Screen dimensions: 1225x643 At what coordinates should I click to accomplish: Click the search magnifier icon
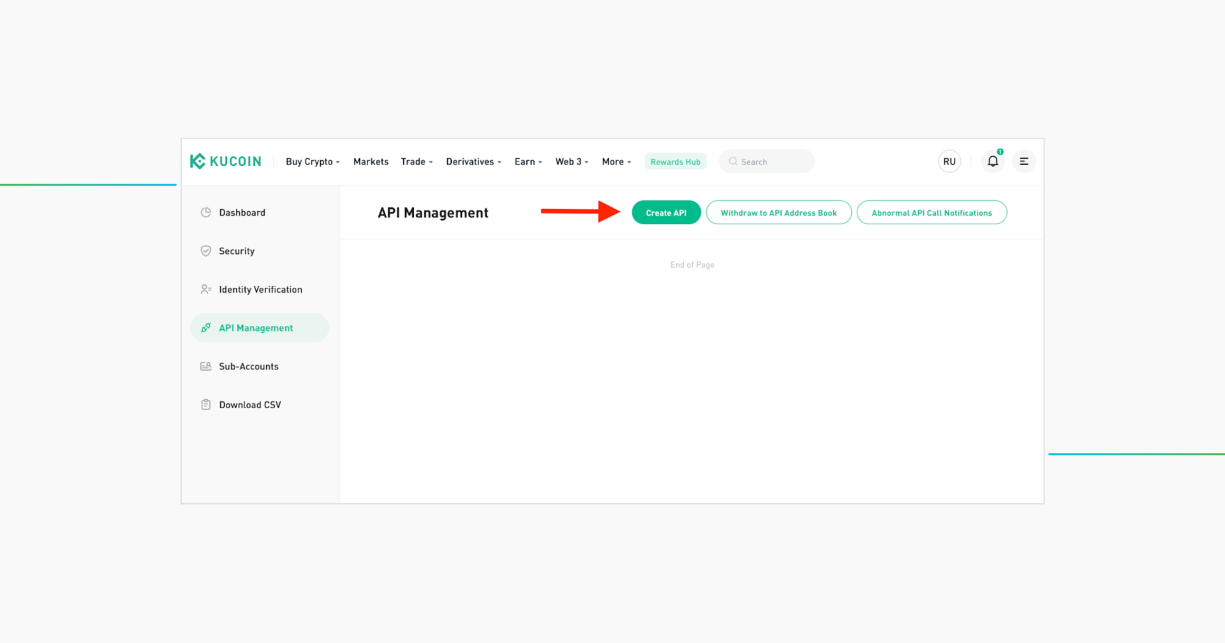(732, 161)
